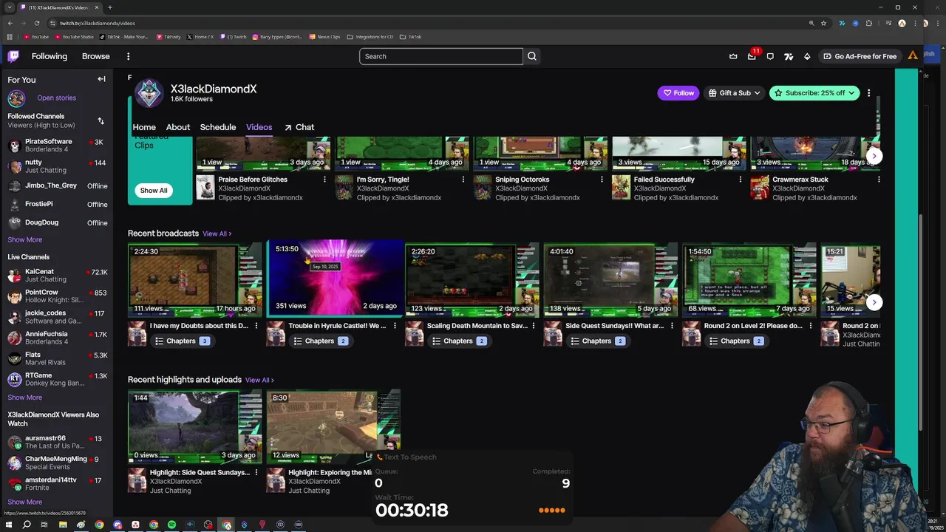Expand Chapters 3 on first broadcast

[182, 341]
